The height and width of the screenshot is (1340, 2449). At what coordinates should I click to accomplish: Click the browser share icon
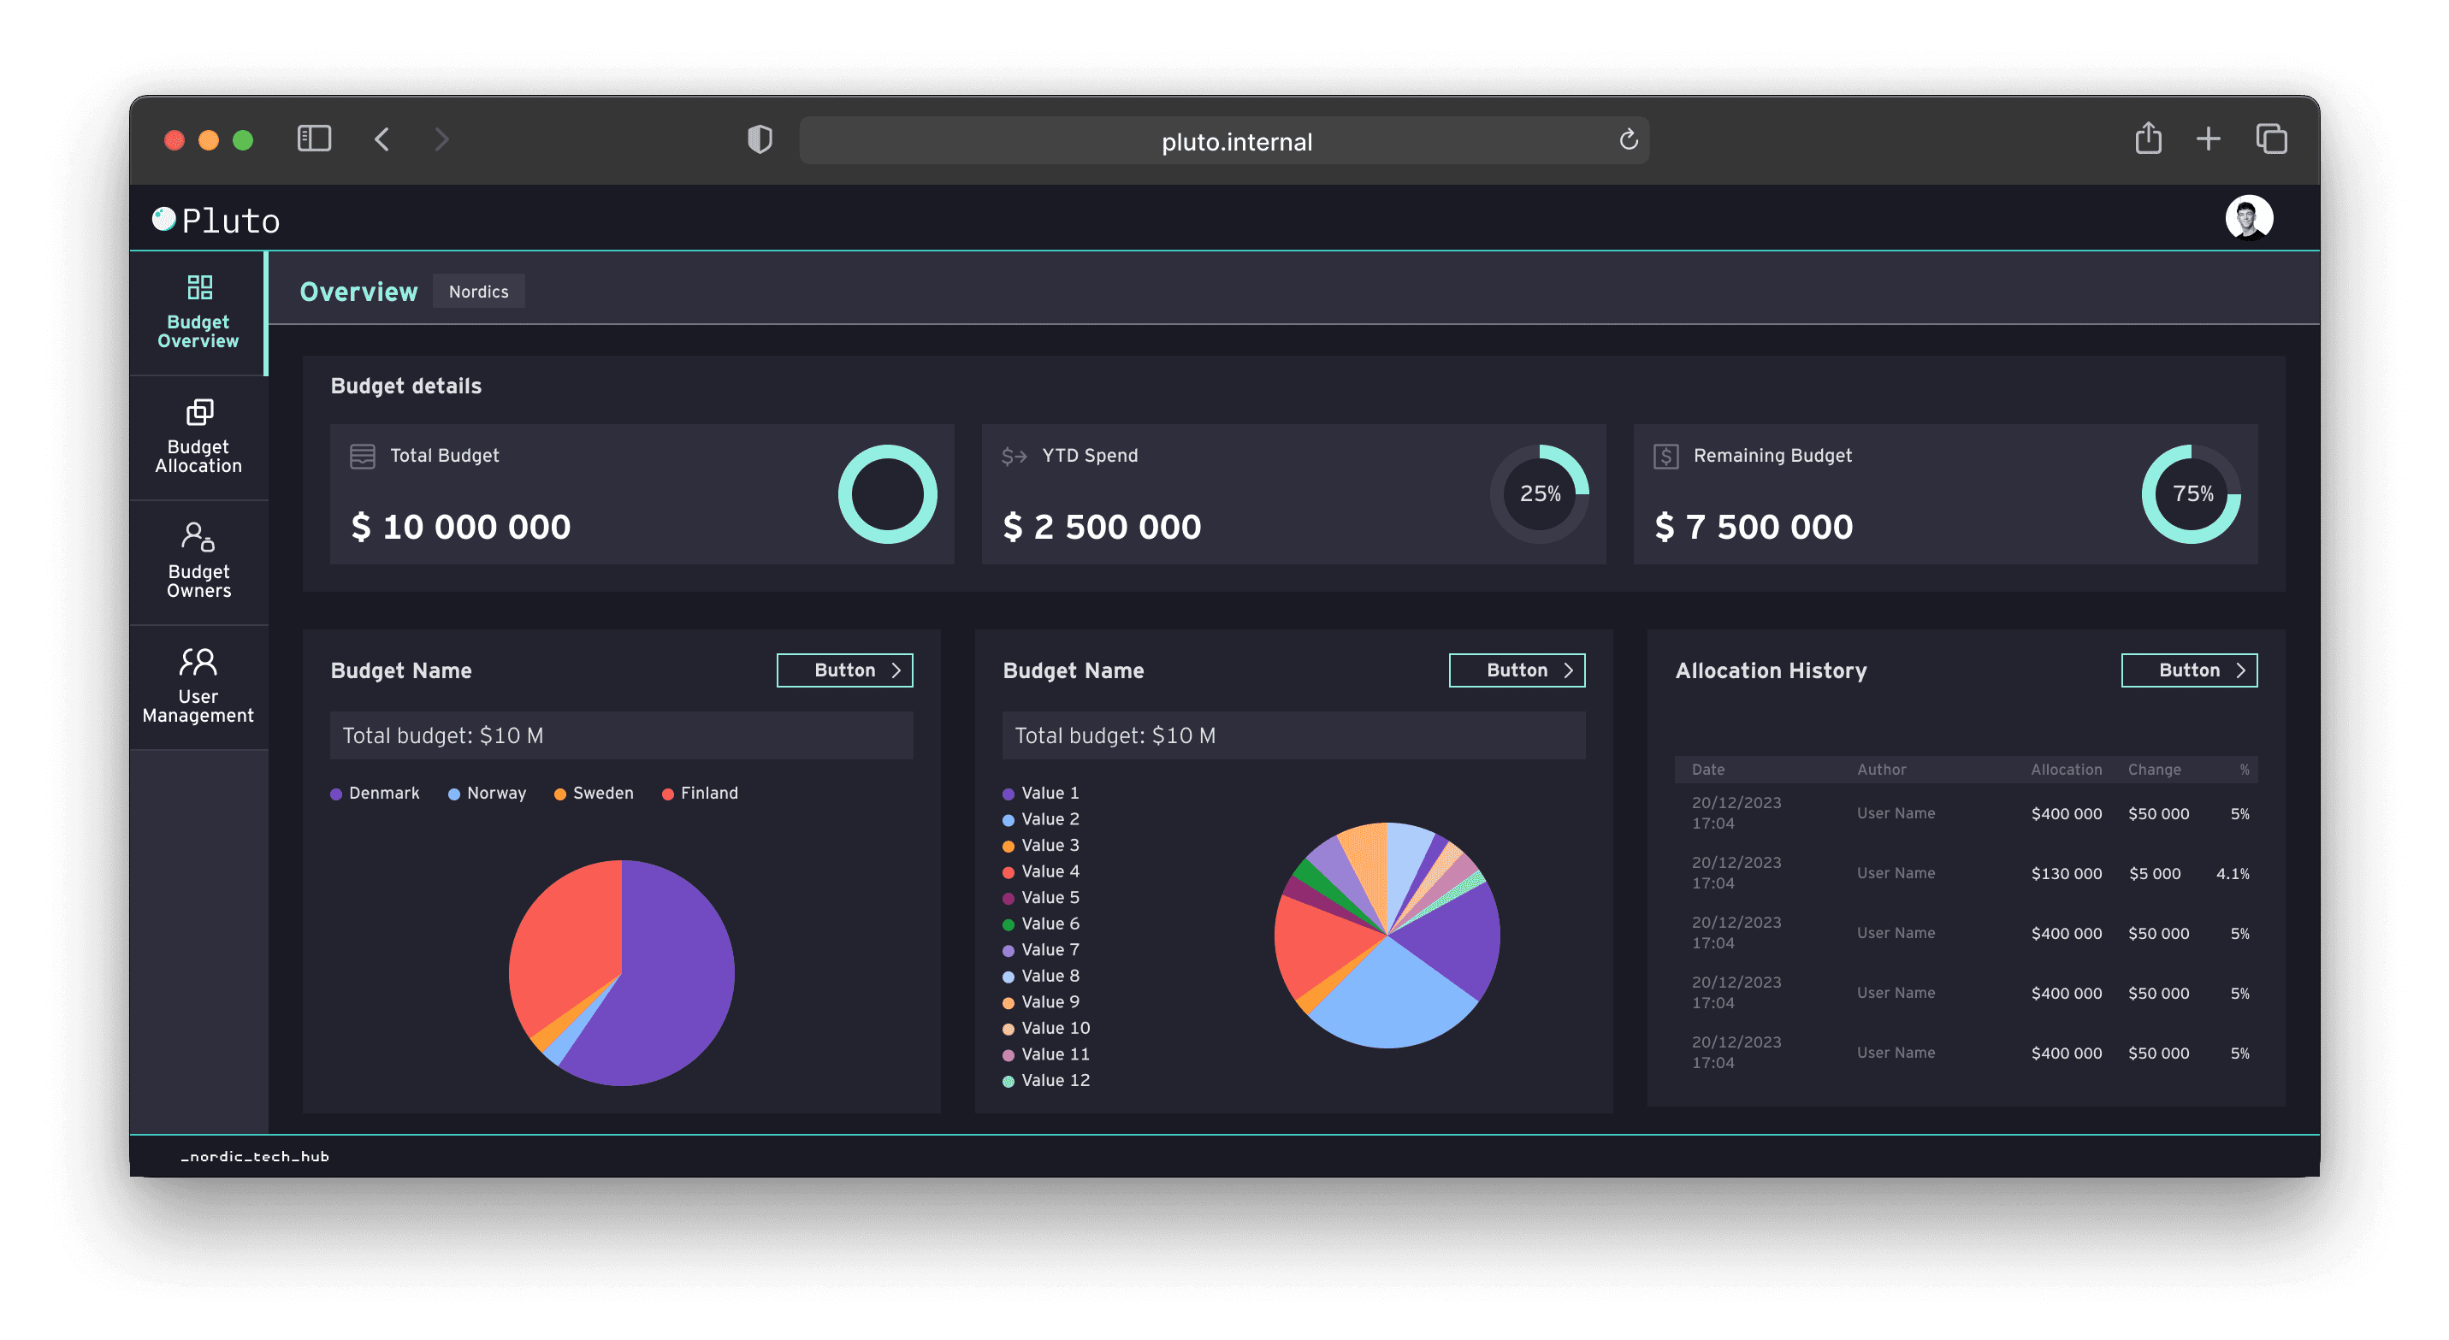(2148, 139)
